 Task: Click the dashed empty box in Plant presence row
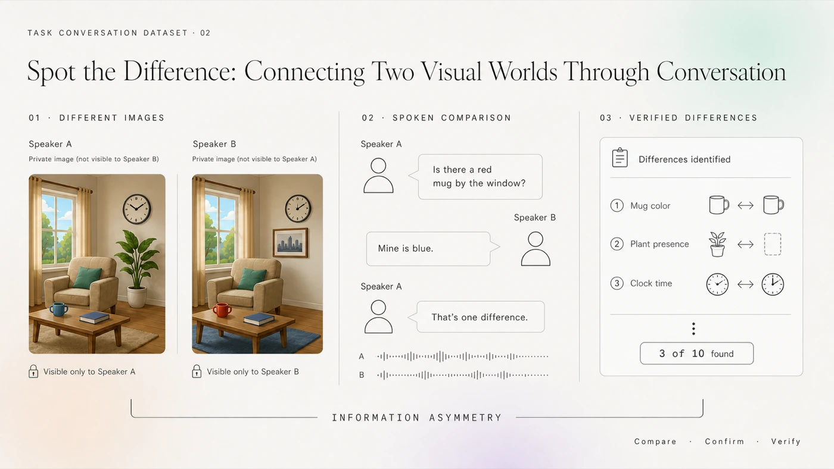pyautogui.click(x=773, y=244)
